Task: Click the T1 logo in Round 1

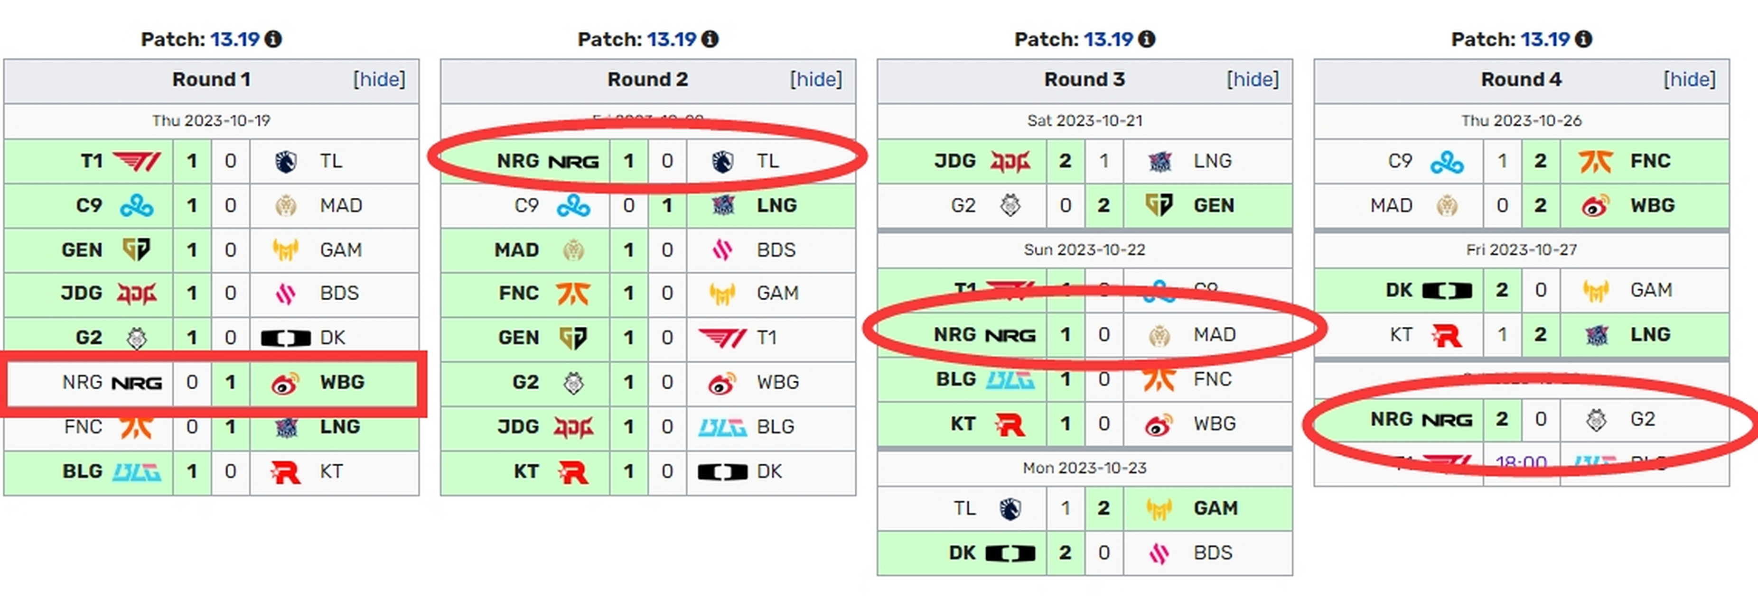Action: click(137, 162)
